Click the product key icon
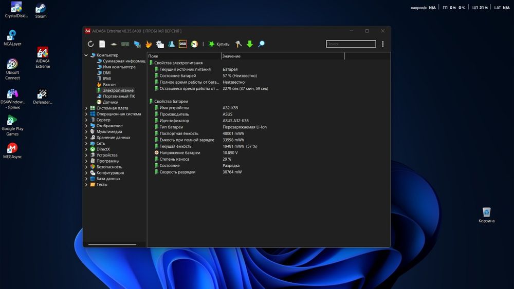The height and width of the screenshot is (289, 514). pos(238,44)
